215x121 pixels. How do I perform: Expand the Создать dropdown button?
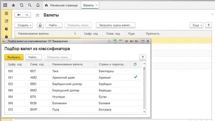(24, 25)
